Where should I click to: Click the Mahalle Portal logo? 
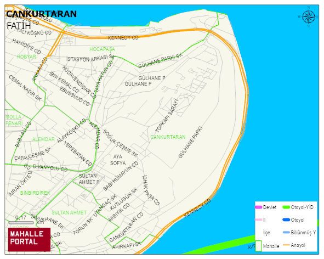[x=29, y=240]
